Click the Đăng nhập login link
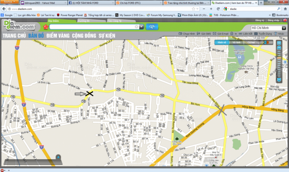This screenshot has height=172, width=289. pos(273,20)
